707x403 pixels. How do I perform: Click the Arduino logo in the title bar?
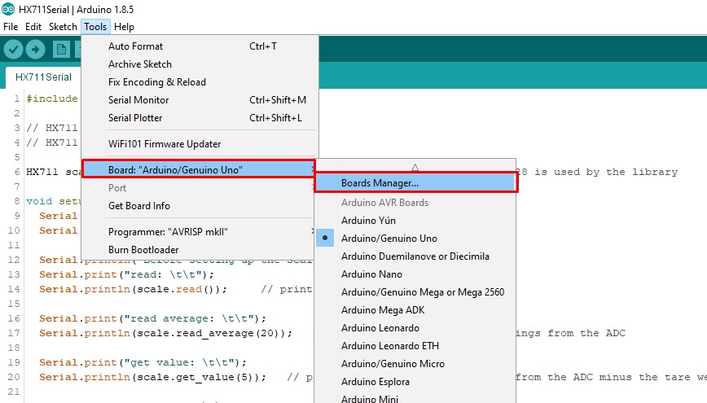coord(8,9)
